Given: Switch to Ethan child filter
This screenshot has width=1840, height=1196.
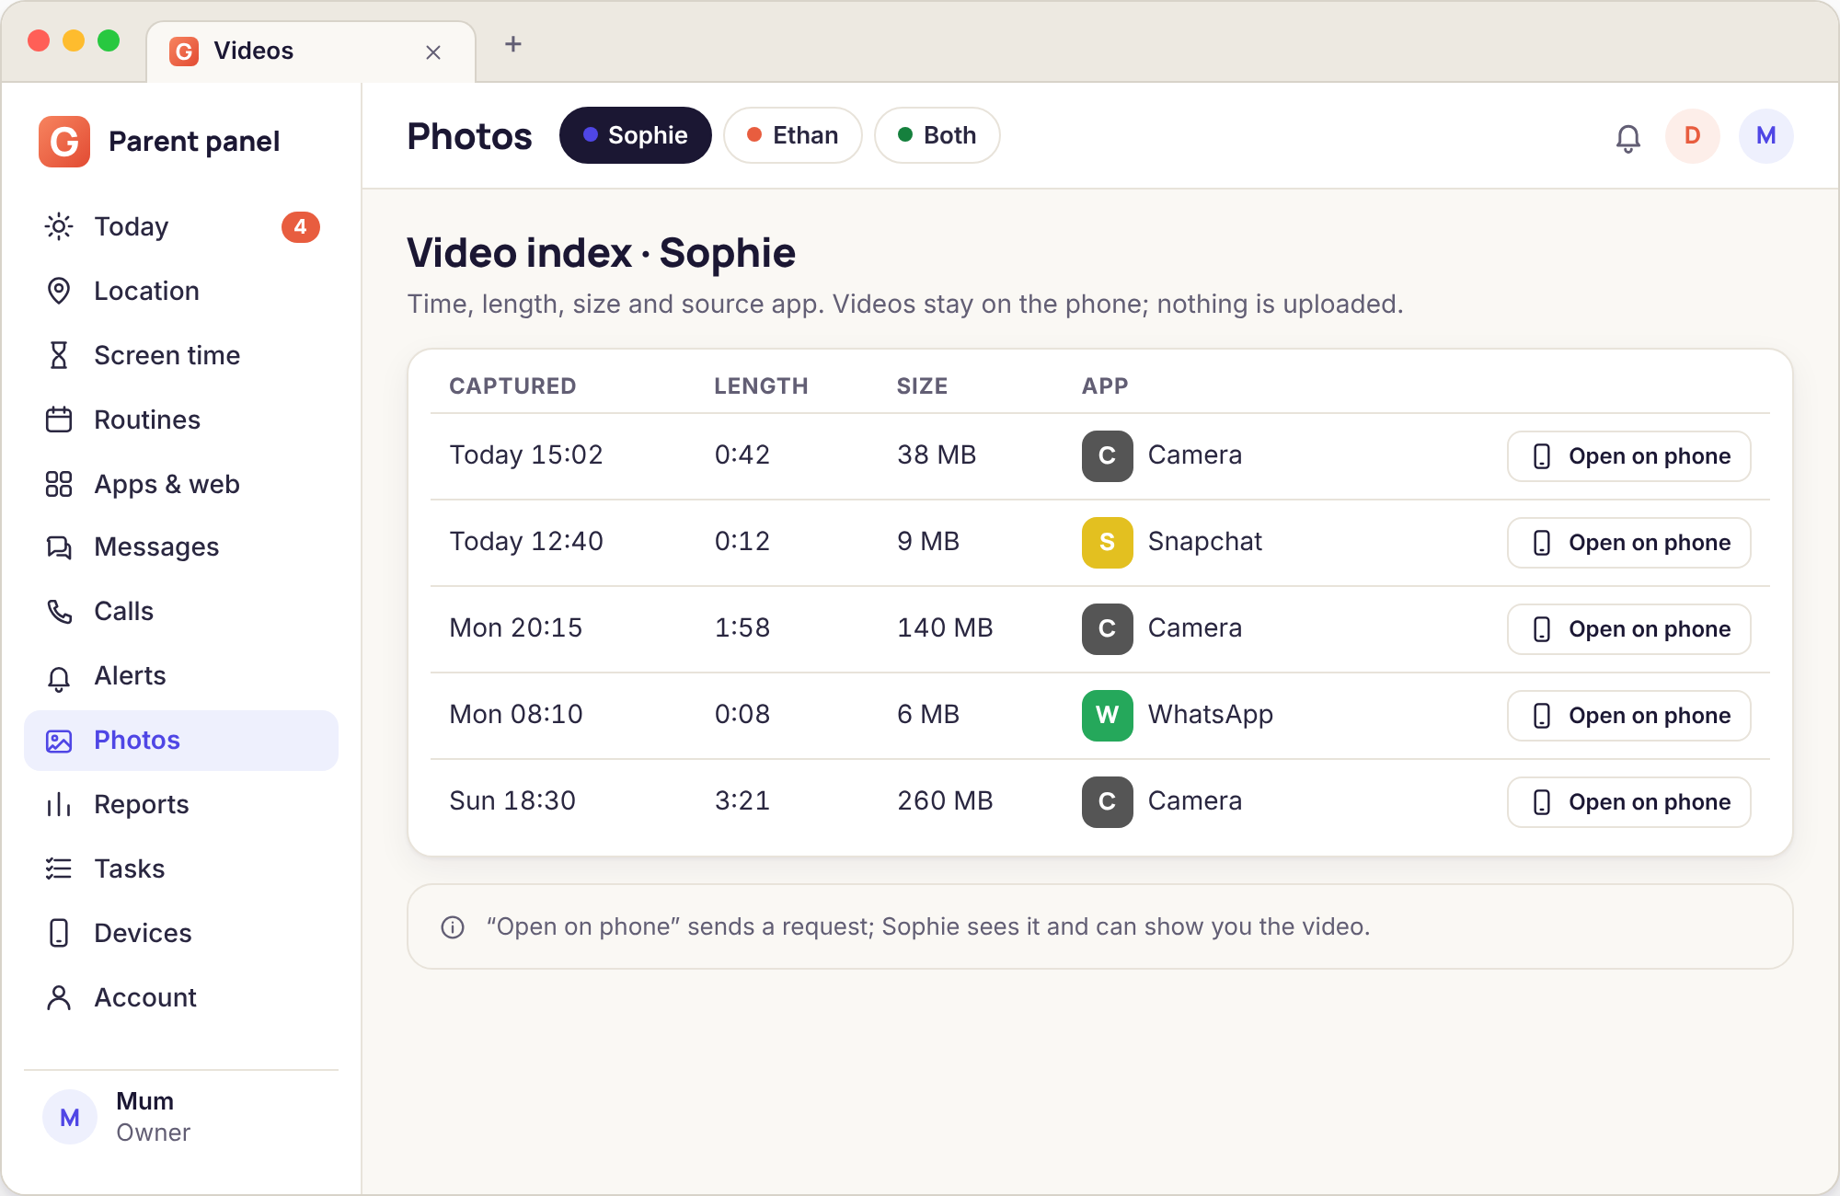Looking at the screenshot, I should (793, 135).
